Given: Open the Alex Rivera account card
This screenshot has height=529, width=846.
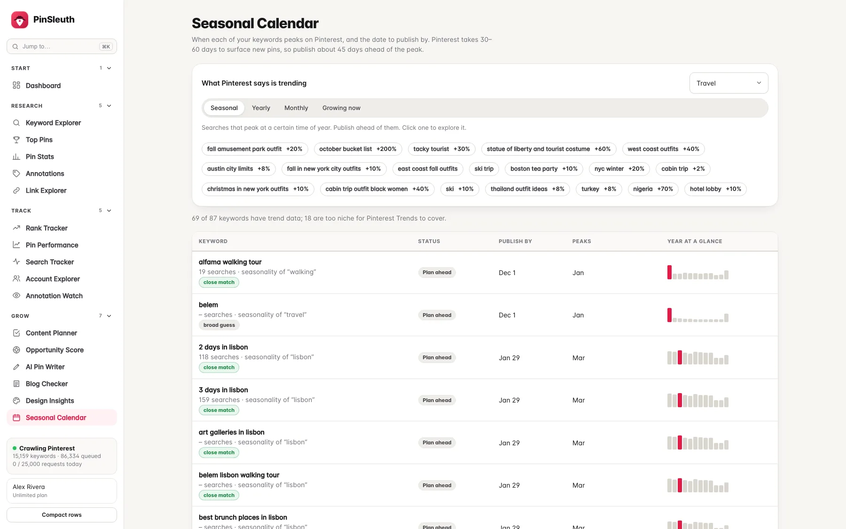Looking at the screenshot, I should (62, 491).
